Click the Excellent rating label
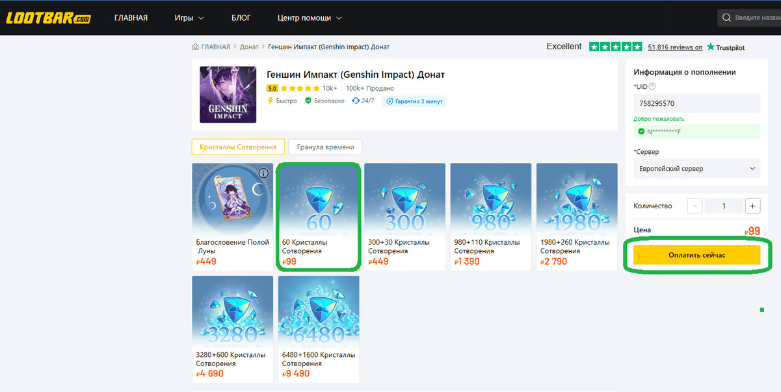This screenshot has width=781, height=392. click(564, 47)
